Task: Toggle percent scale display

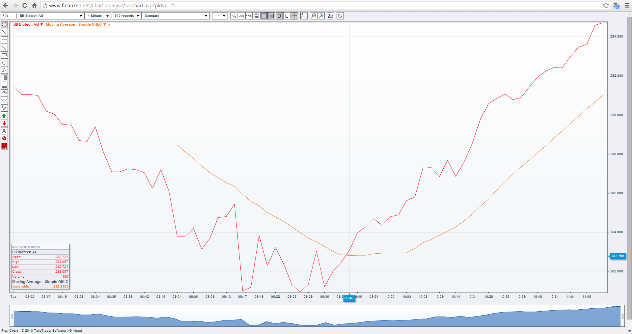Action: [x=234, y=16]
